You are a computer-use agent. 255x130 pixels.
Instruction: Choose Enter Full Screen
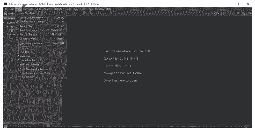pos(28,77)
